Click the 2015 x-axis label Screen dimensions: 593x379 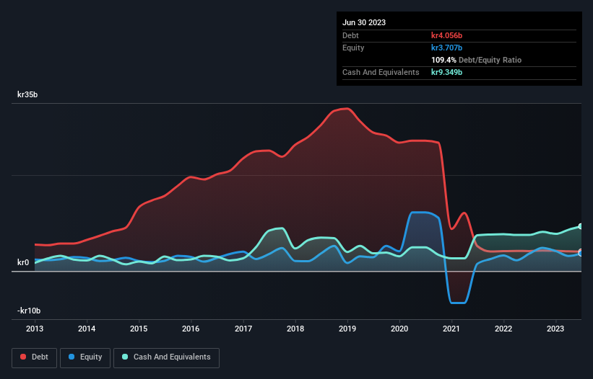tap(139, 329)
